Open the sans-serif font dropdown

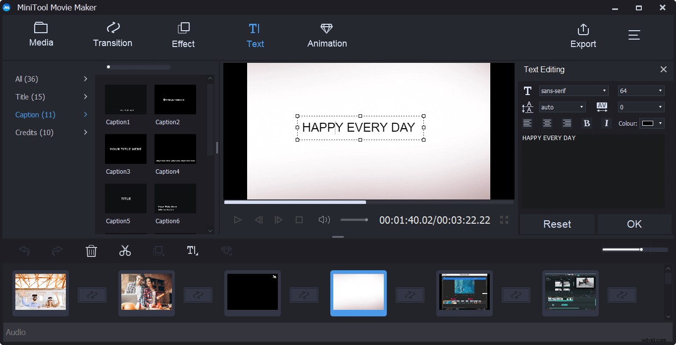(x=573, y=90)
